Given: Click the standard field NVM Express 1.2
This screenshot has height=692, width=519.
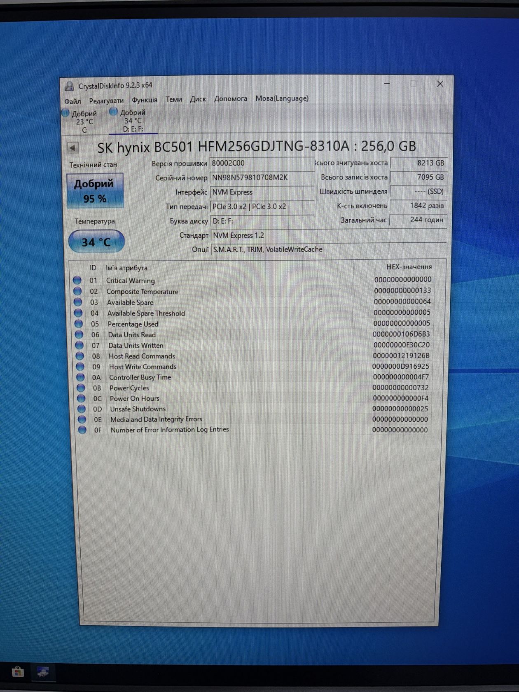Looking at the screenshot, I should (x=329, y=235).
